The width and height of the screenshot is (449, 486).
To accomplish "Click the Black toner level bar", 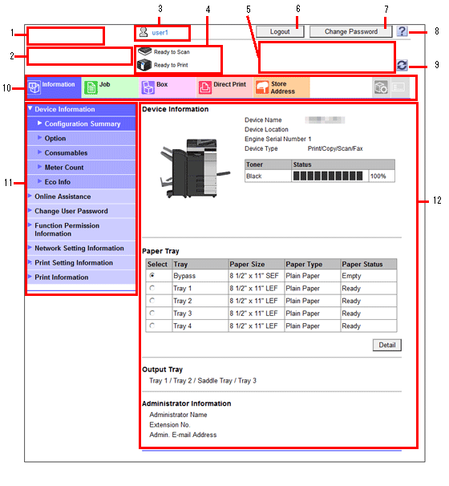I will click(x=328, y=176).
